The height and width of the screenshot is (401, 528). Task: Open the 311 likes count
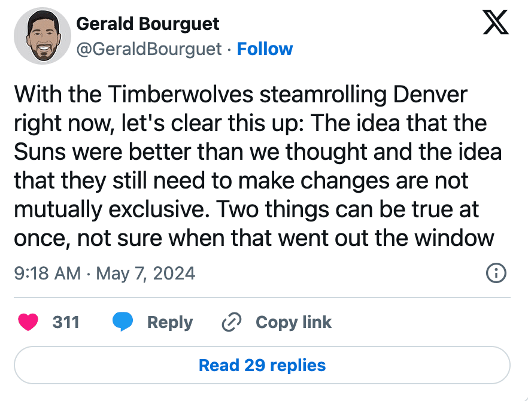(x=66, y=322)
